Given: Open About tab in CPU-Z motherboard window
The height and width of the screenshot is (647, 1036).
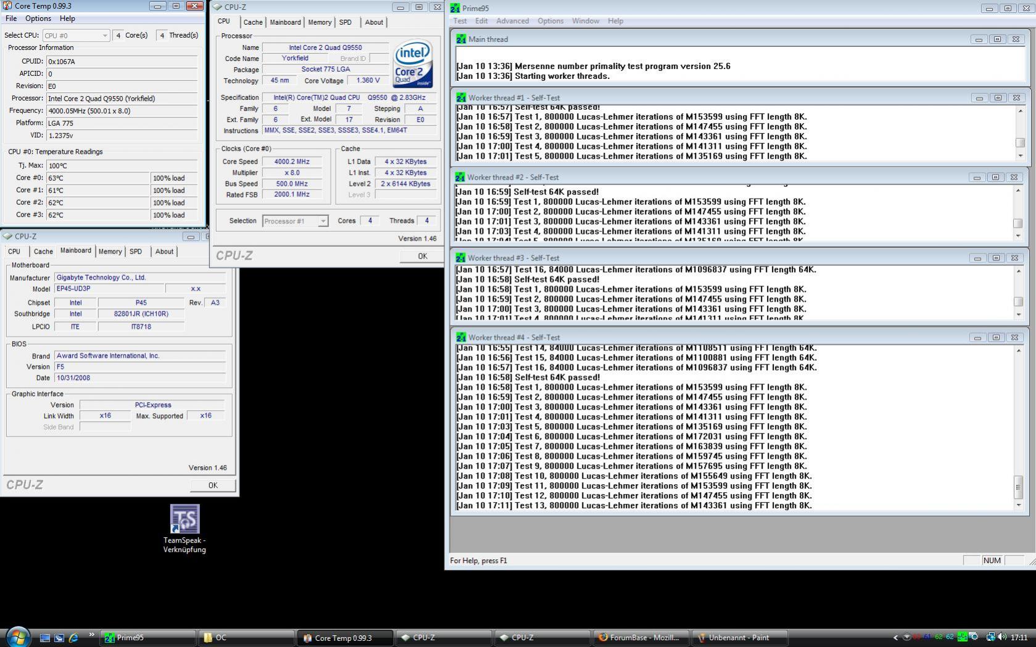Looking at the screenshot, I should 164,252.
